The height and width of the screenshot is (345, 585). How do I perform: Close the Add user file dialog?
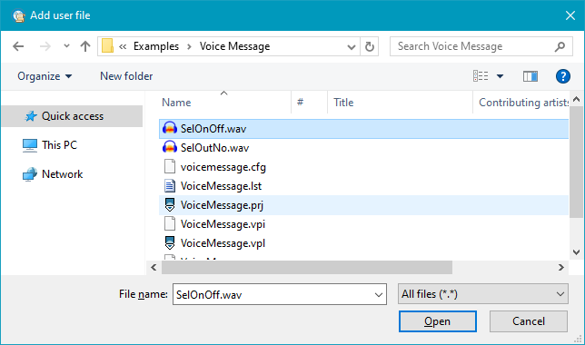coord(570,15)
